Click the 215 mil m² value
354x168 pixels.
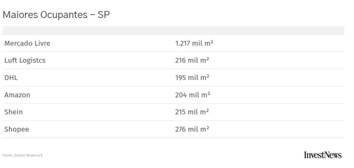[192, 112]
